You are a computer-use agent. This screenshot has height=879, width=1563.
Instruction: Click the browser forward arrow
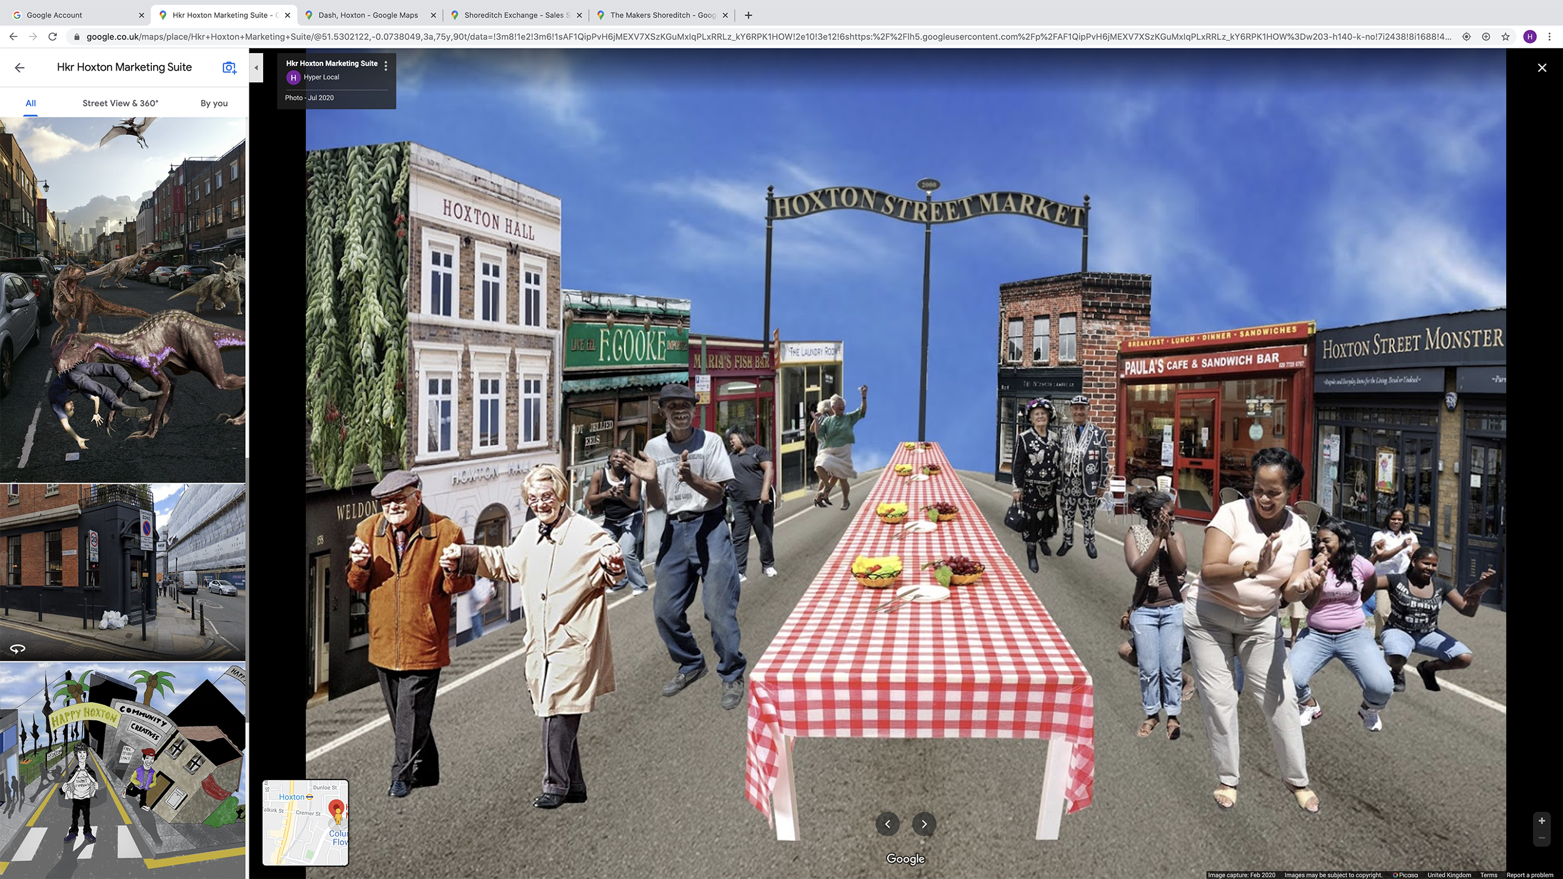click(33, 37)
